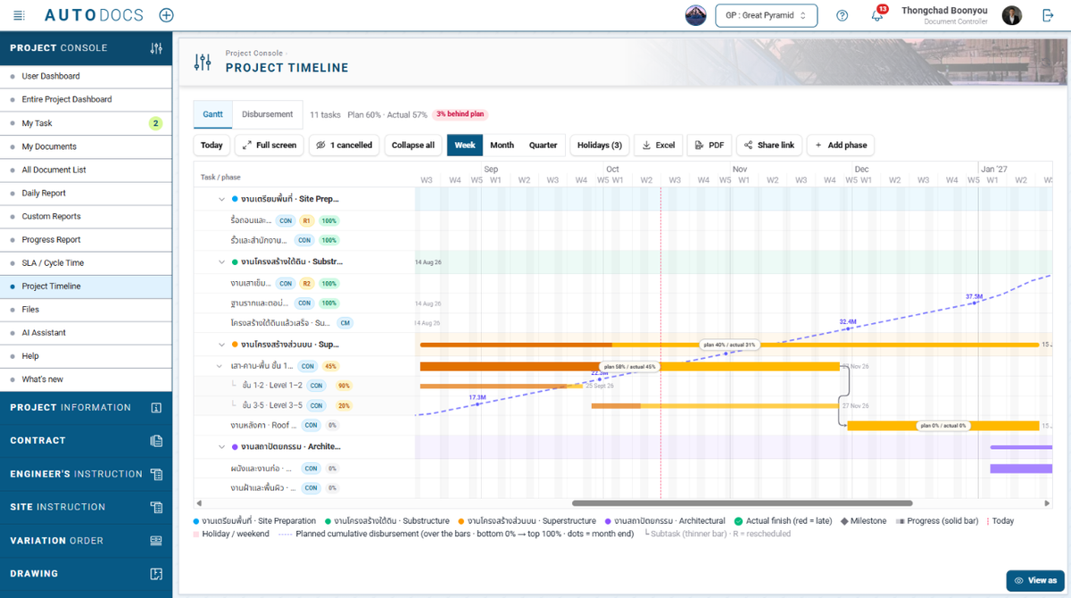
Task: Toggle Holidays (3) display
Action: [600, 145]
